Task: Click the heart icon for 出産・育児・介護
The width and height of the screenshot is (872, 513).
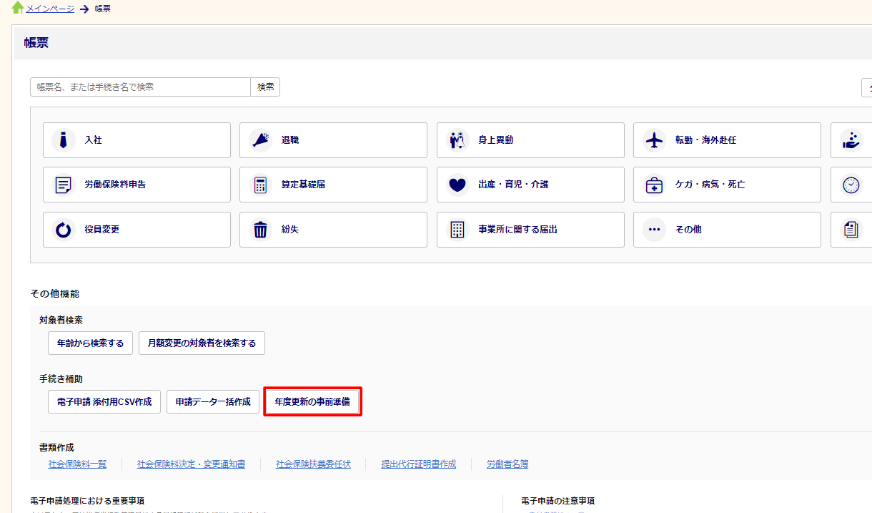Action: pyautogui.click(x=457, y=185)
